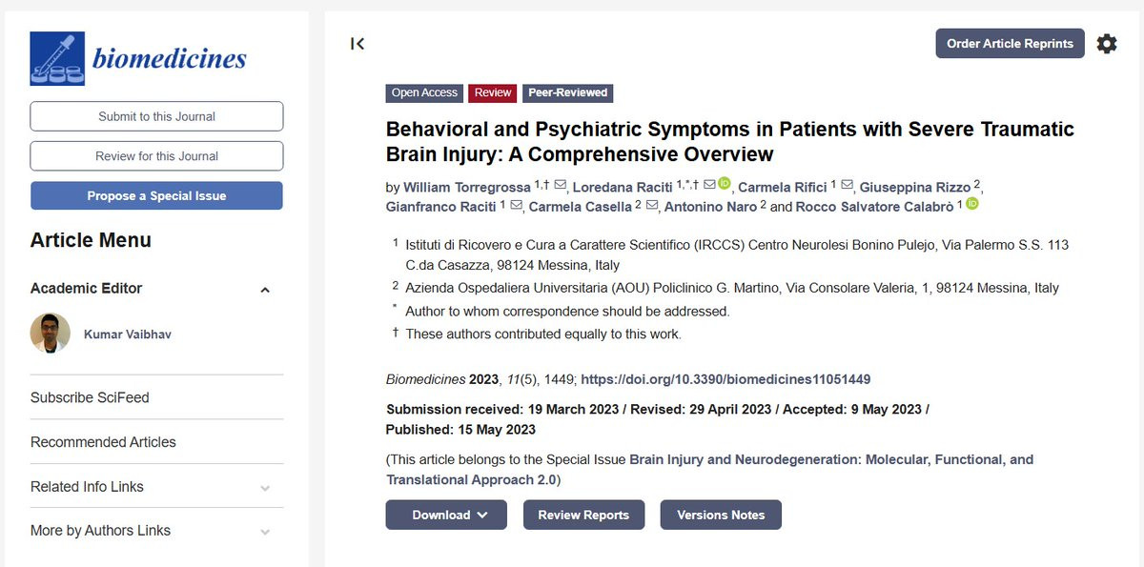
Task: Expand Related Info Links chevron
Action: [x=265, y=488]
